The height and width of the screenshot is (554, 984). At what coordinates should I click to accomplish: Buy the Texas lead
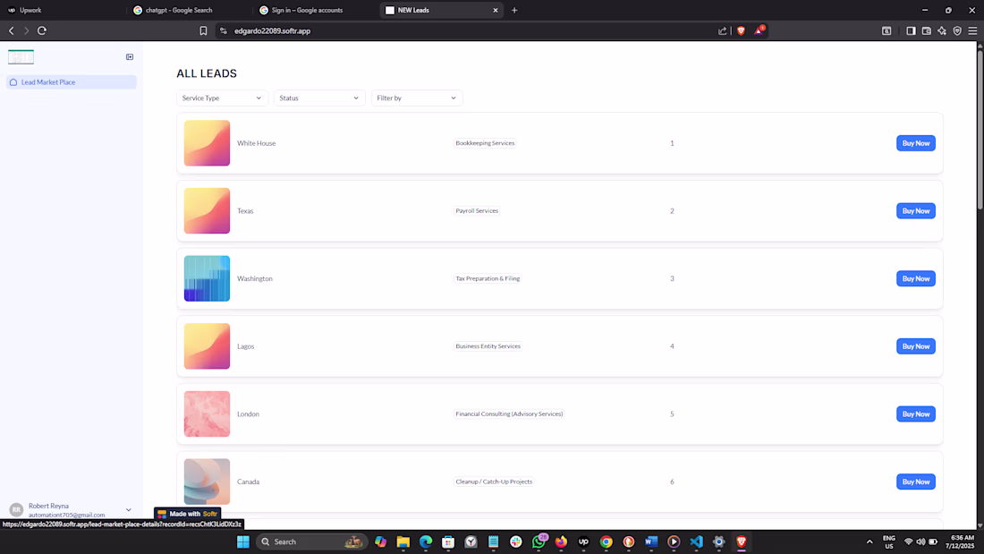(x=916, y=211)
